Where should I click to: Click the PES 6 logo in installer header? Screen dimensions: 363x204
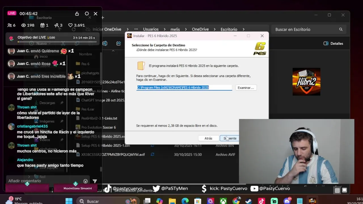(260, 48)
